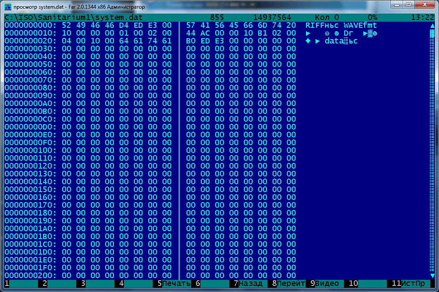Click the 'RIFFньс' decoded text
Image resolution: width=439 pixels, height=292 pixels.
[x=322, y=25]
